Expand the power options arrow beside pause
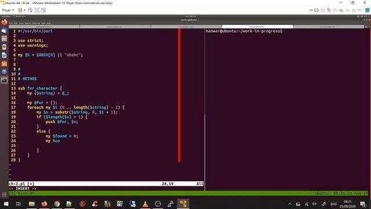This screenshot has height=209, width=371. coord(24,10)
